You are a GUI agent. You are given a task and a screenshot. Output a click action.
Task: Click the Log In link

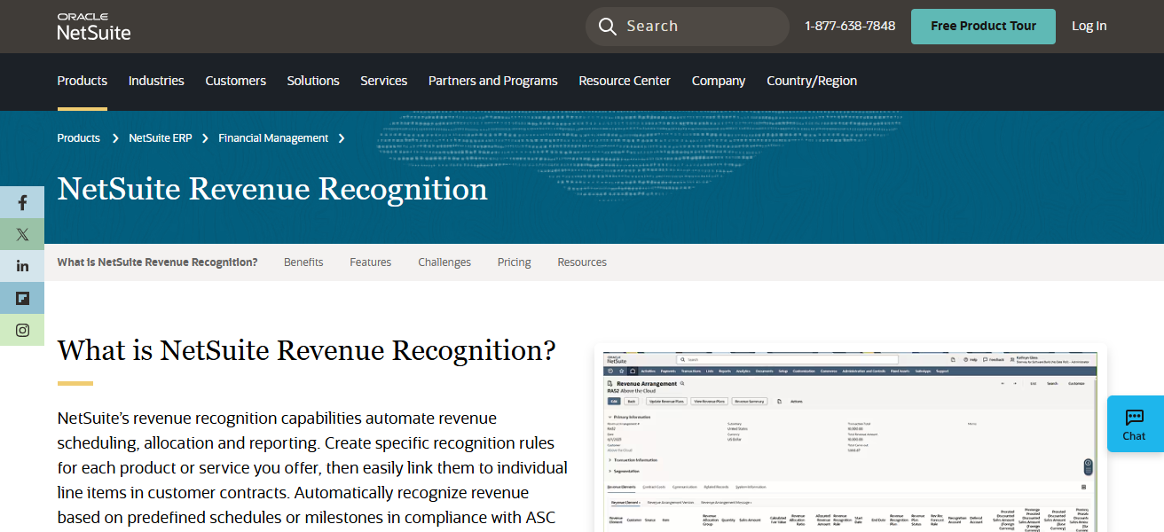pos(1089,26)
